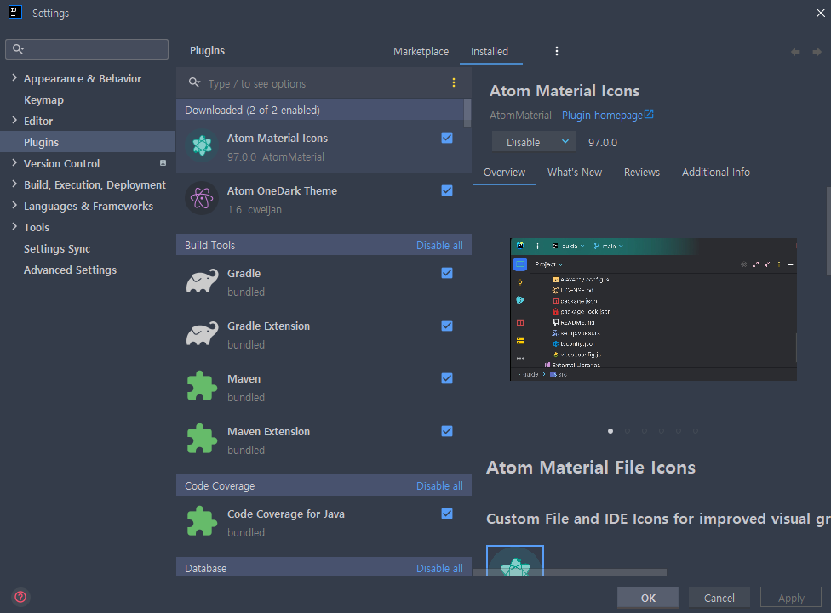
Task: Navigate forward with the right arrow
Action: [x=817, y=51]
